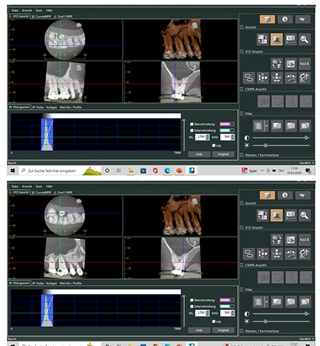320x346 pixels.
Task: Open S filter dropdown arrow in lower window
Action: (x=266, y=302)
